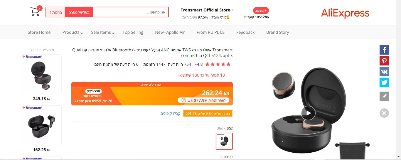
Task: Click the search input field
Action: [x=131, y=12]
